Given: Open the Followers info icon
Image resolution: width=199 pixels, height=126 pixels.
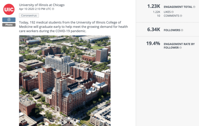Looking at the screenshot, I should coord(182,30).
